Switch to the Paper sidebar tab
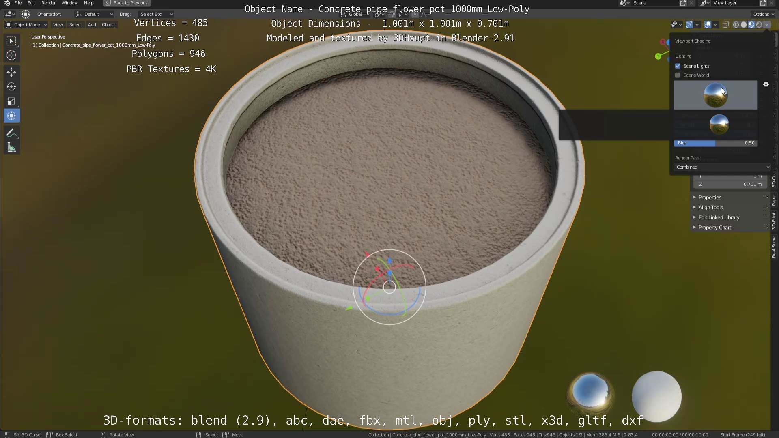 (x=774, y=200)
